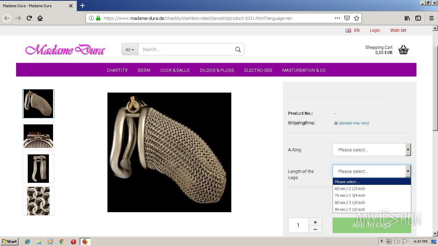Open the Wish list link
The image size is (438, 246).
[398, 30]
